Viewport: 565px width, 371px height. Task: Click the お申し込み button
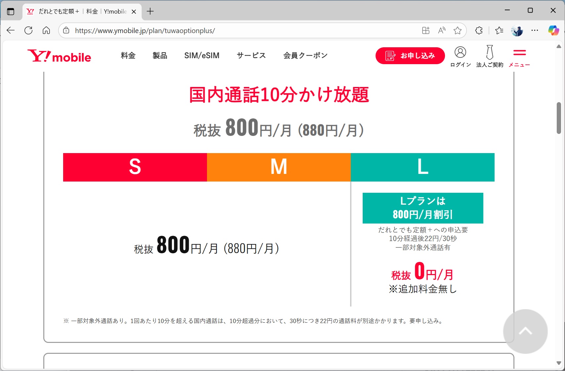click(410, 56)
